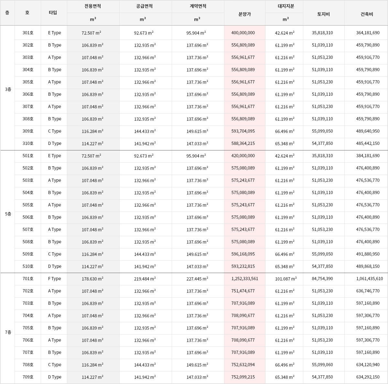Click the 공급면적 header cell
This screenshot has width=388, height=384.
point(145,6)
